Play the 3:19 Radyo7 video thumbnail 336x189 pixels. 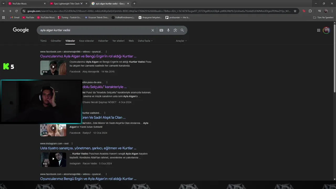point(53,130)
